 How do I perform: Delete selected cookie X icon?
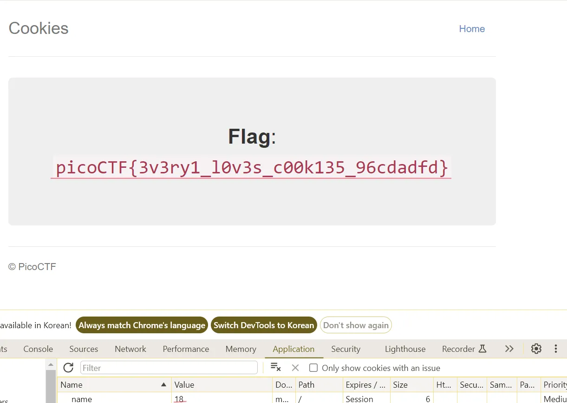[x=295, y=368]
